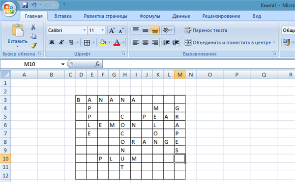
Task: Open the Calibri font name dropdown
Action: [85, 30]
